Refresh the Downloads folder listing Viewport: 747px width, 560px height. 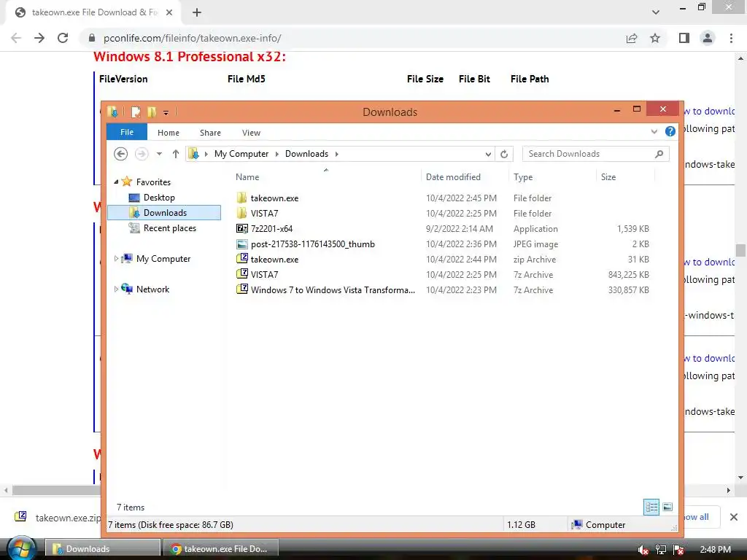(504, 154)
